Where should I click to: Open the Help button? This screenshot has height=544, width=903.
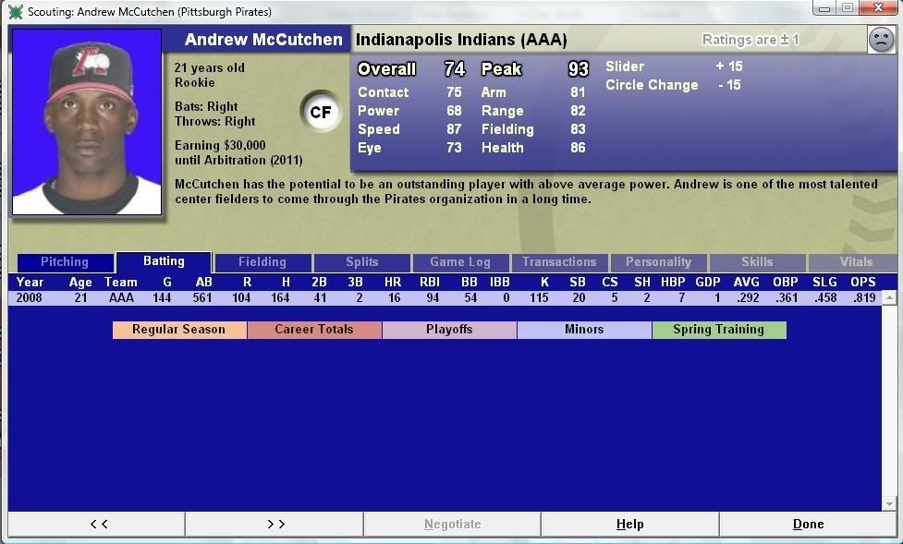coord(629,524)
